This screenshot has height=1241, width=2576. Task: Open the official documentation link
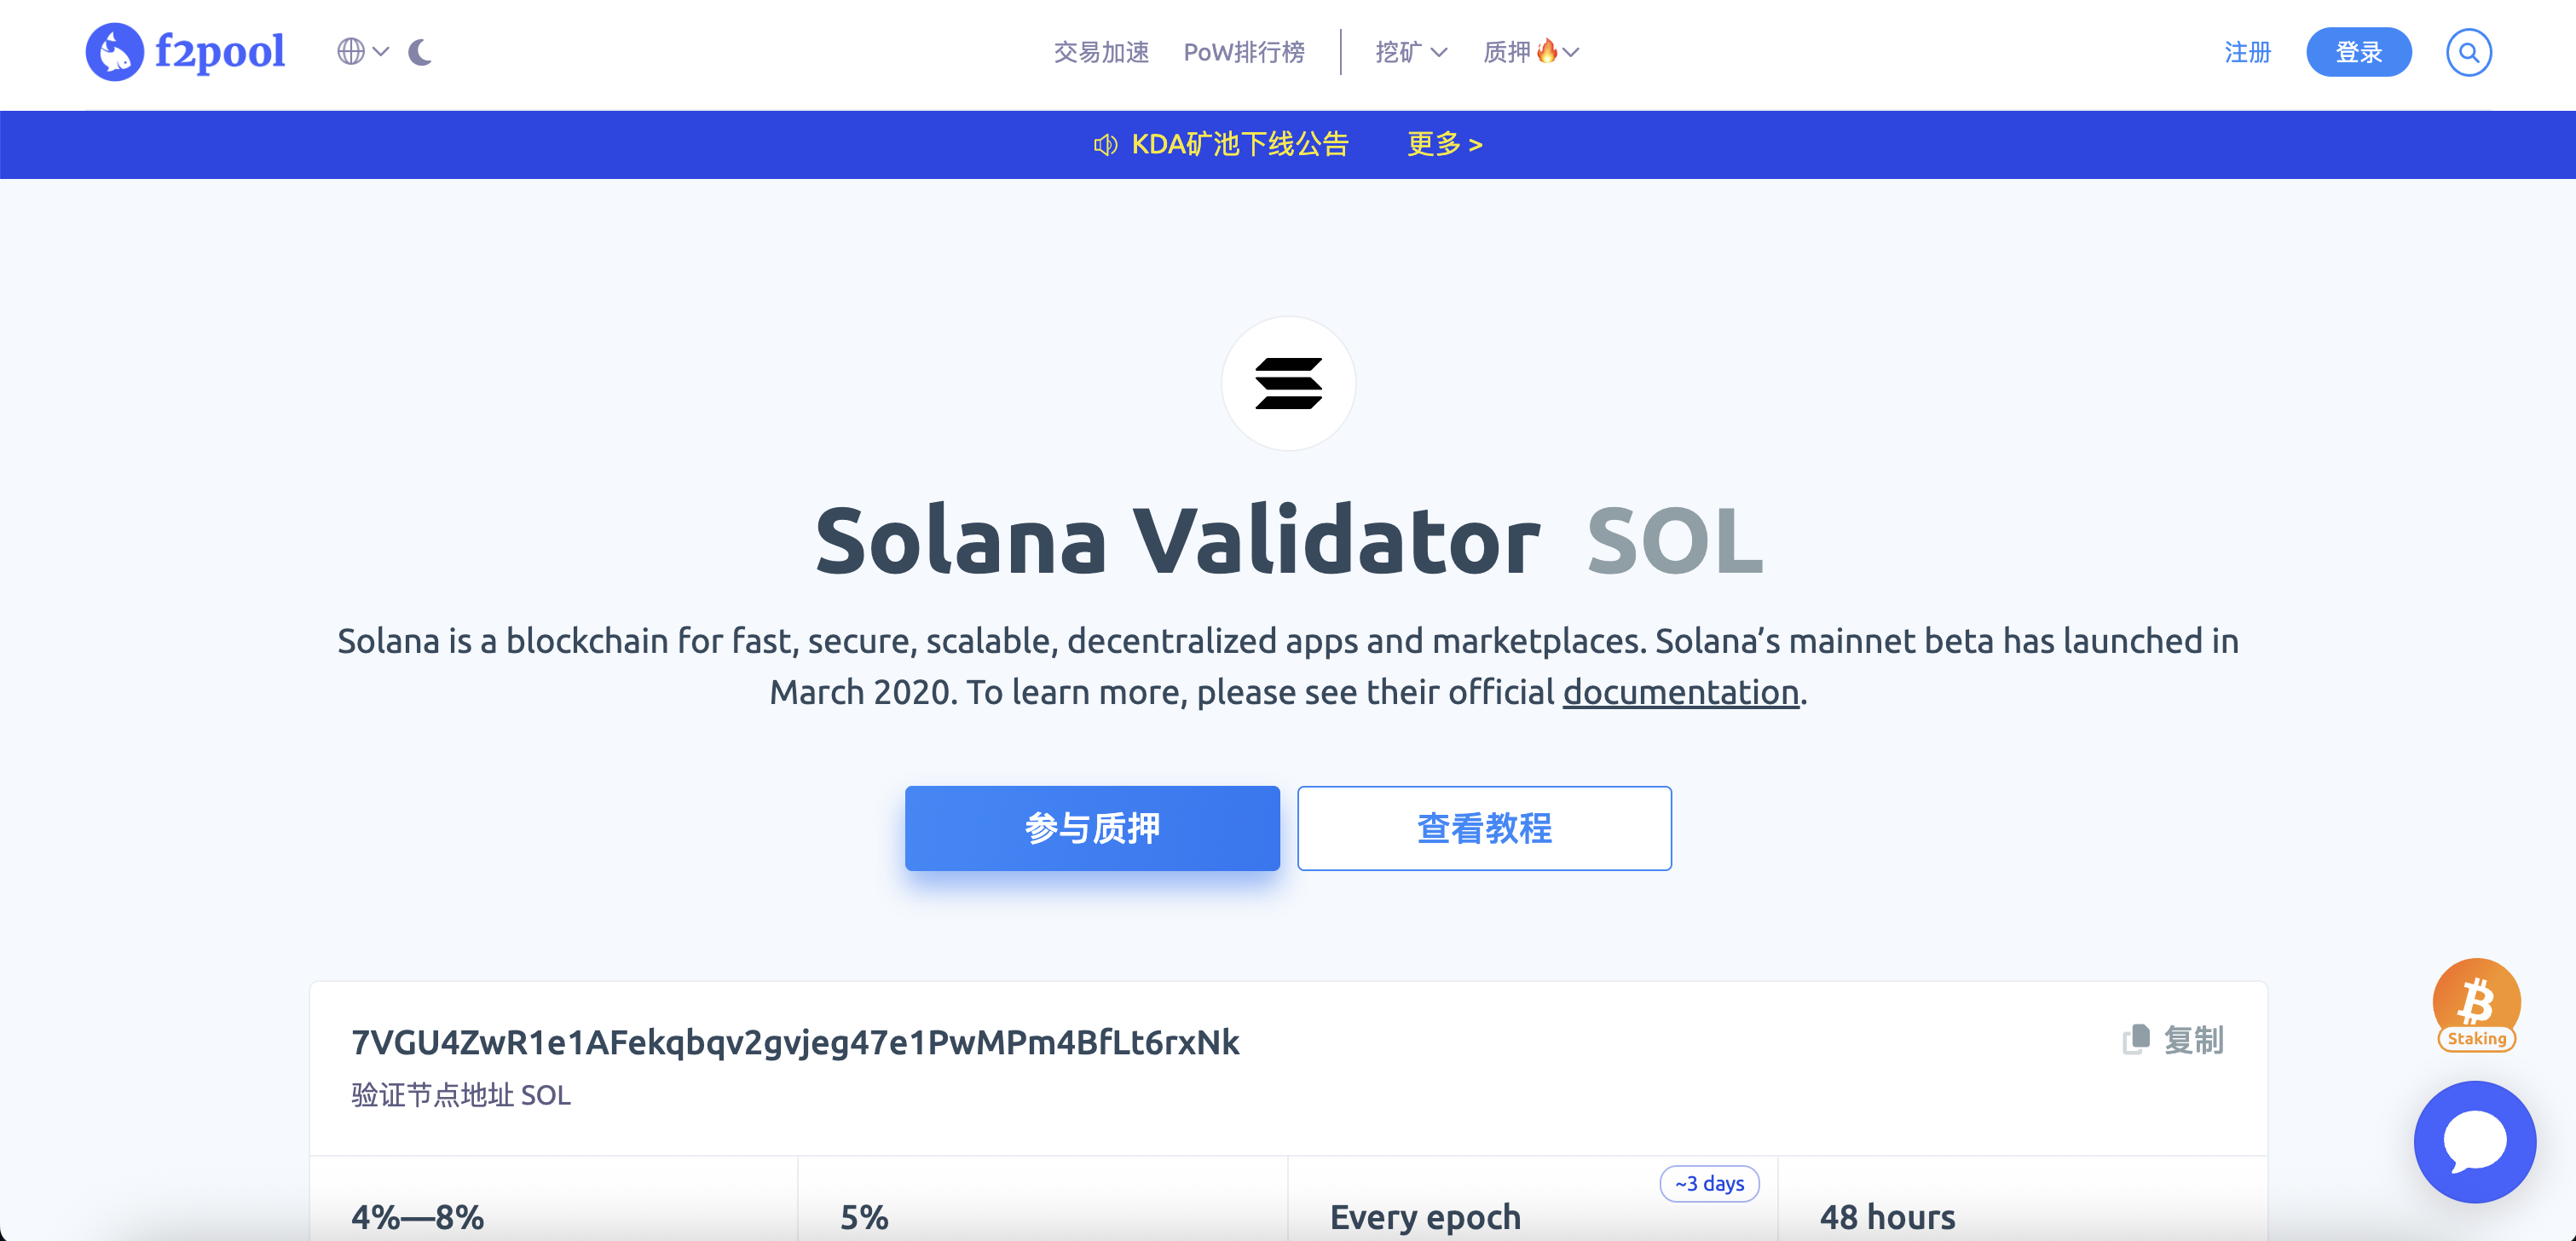click(1680, 692)
